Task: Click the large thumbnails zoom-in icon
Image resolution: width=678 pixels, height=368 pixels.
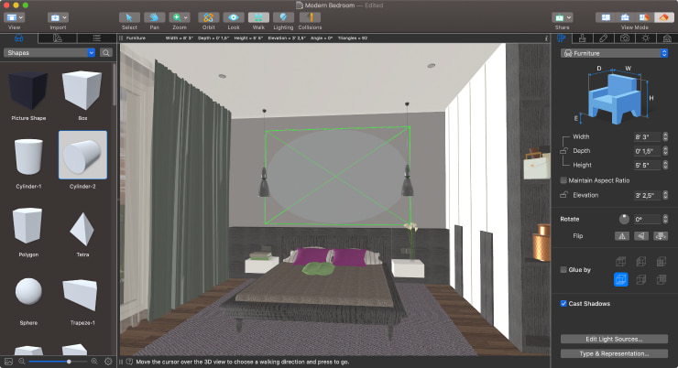Action: pyautogui.click(x=94, y=361)
